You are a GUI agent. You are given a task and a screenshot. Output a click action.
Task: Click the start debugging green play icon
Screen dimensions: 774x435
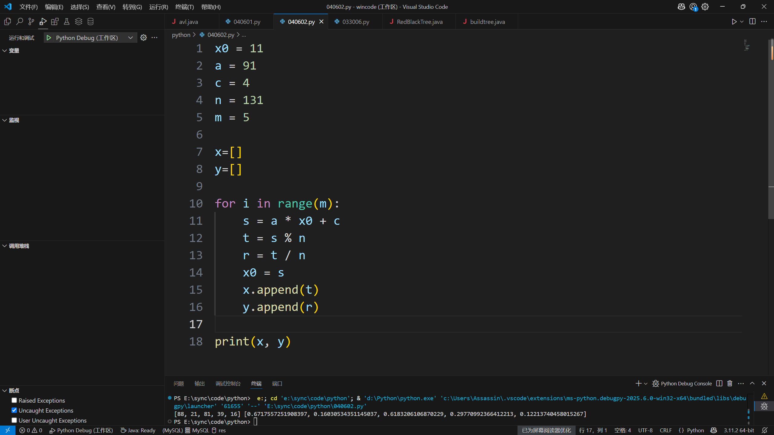coord(48,38)
